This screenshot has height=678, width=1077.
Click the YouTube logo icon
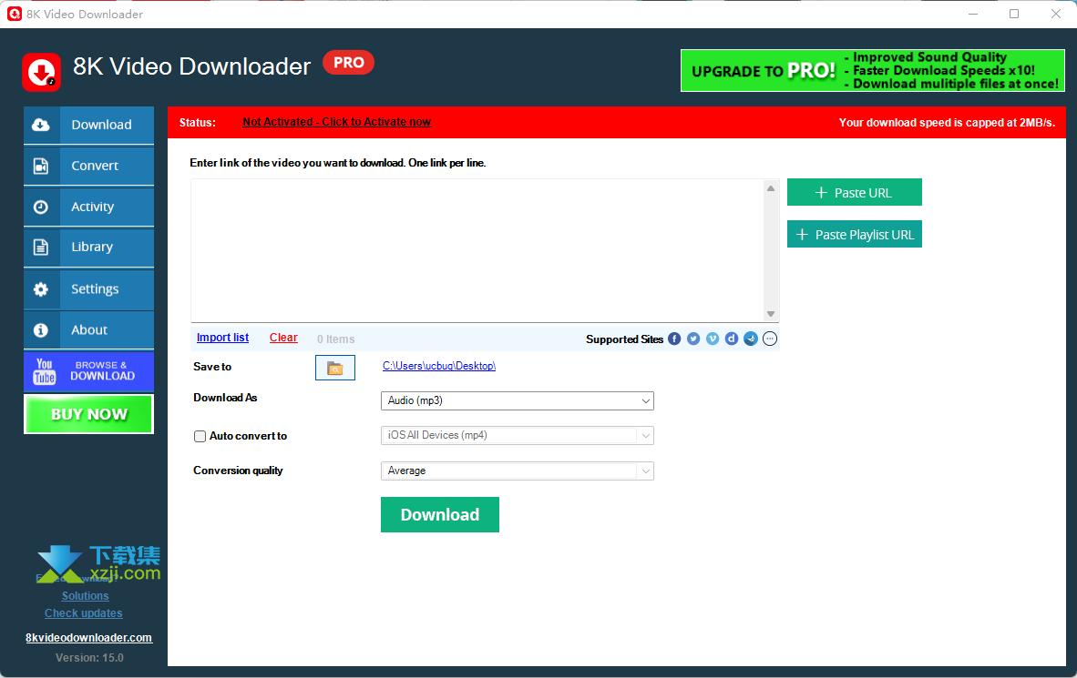(x=44, y=371)
